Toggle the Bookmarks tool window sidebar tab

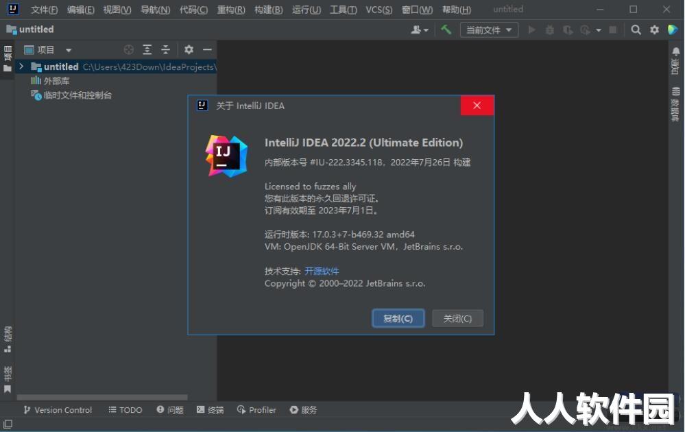point(8,379)
